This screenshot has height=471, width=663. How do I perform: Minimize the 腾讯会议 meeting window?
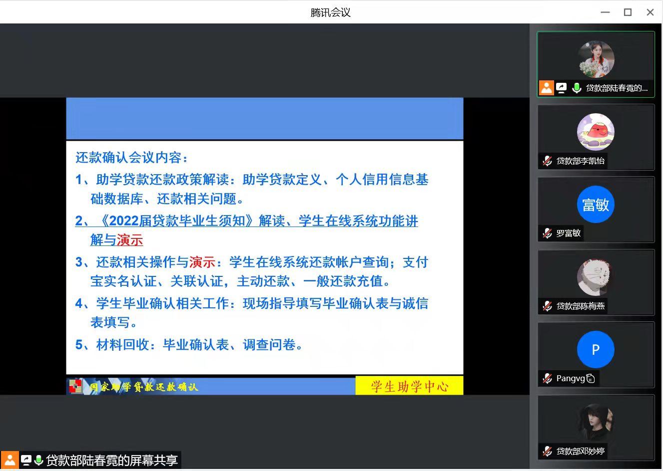tap(605, 12)
